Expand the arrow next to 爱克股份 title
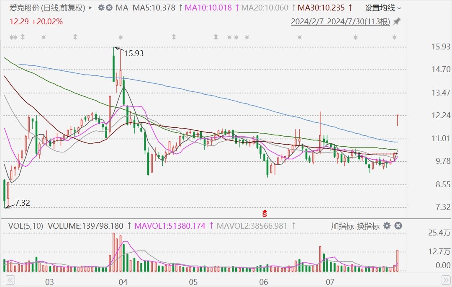 [91, 8]
